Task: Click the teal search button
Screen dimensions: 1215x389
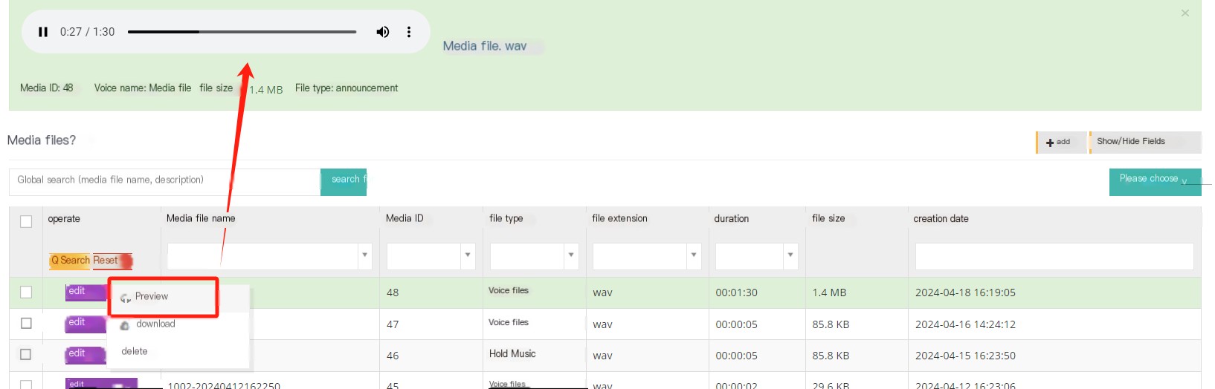Action: pos(344,182)
